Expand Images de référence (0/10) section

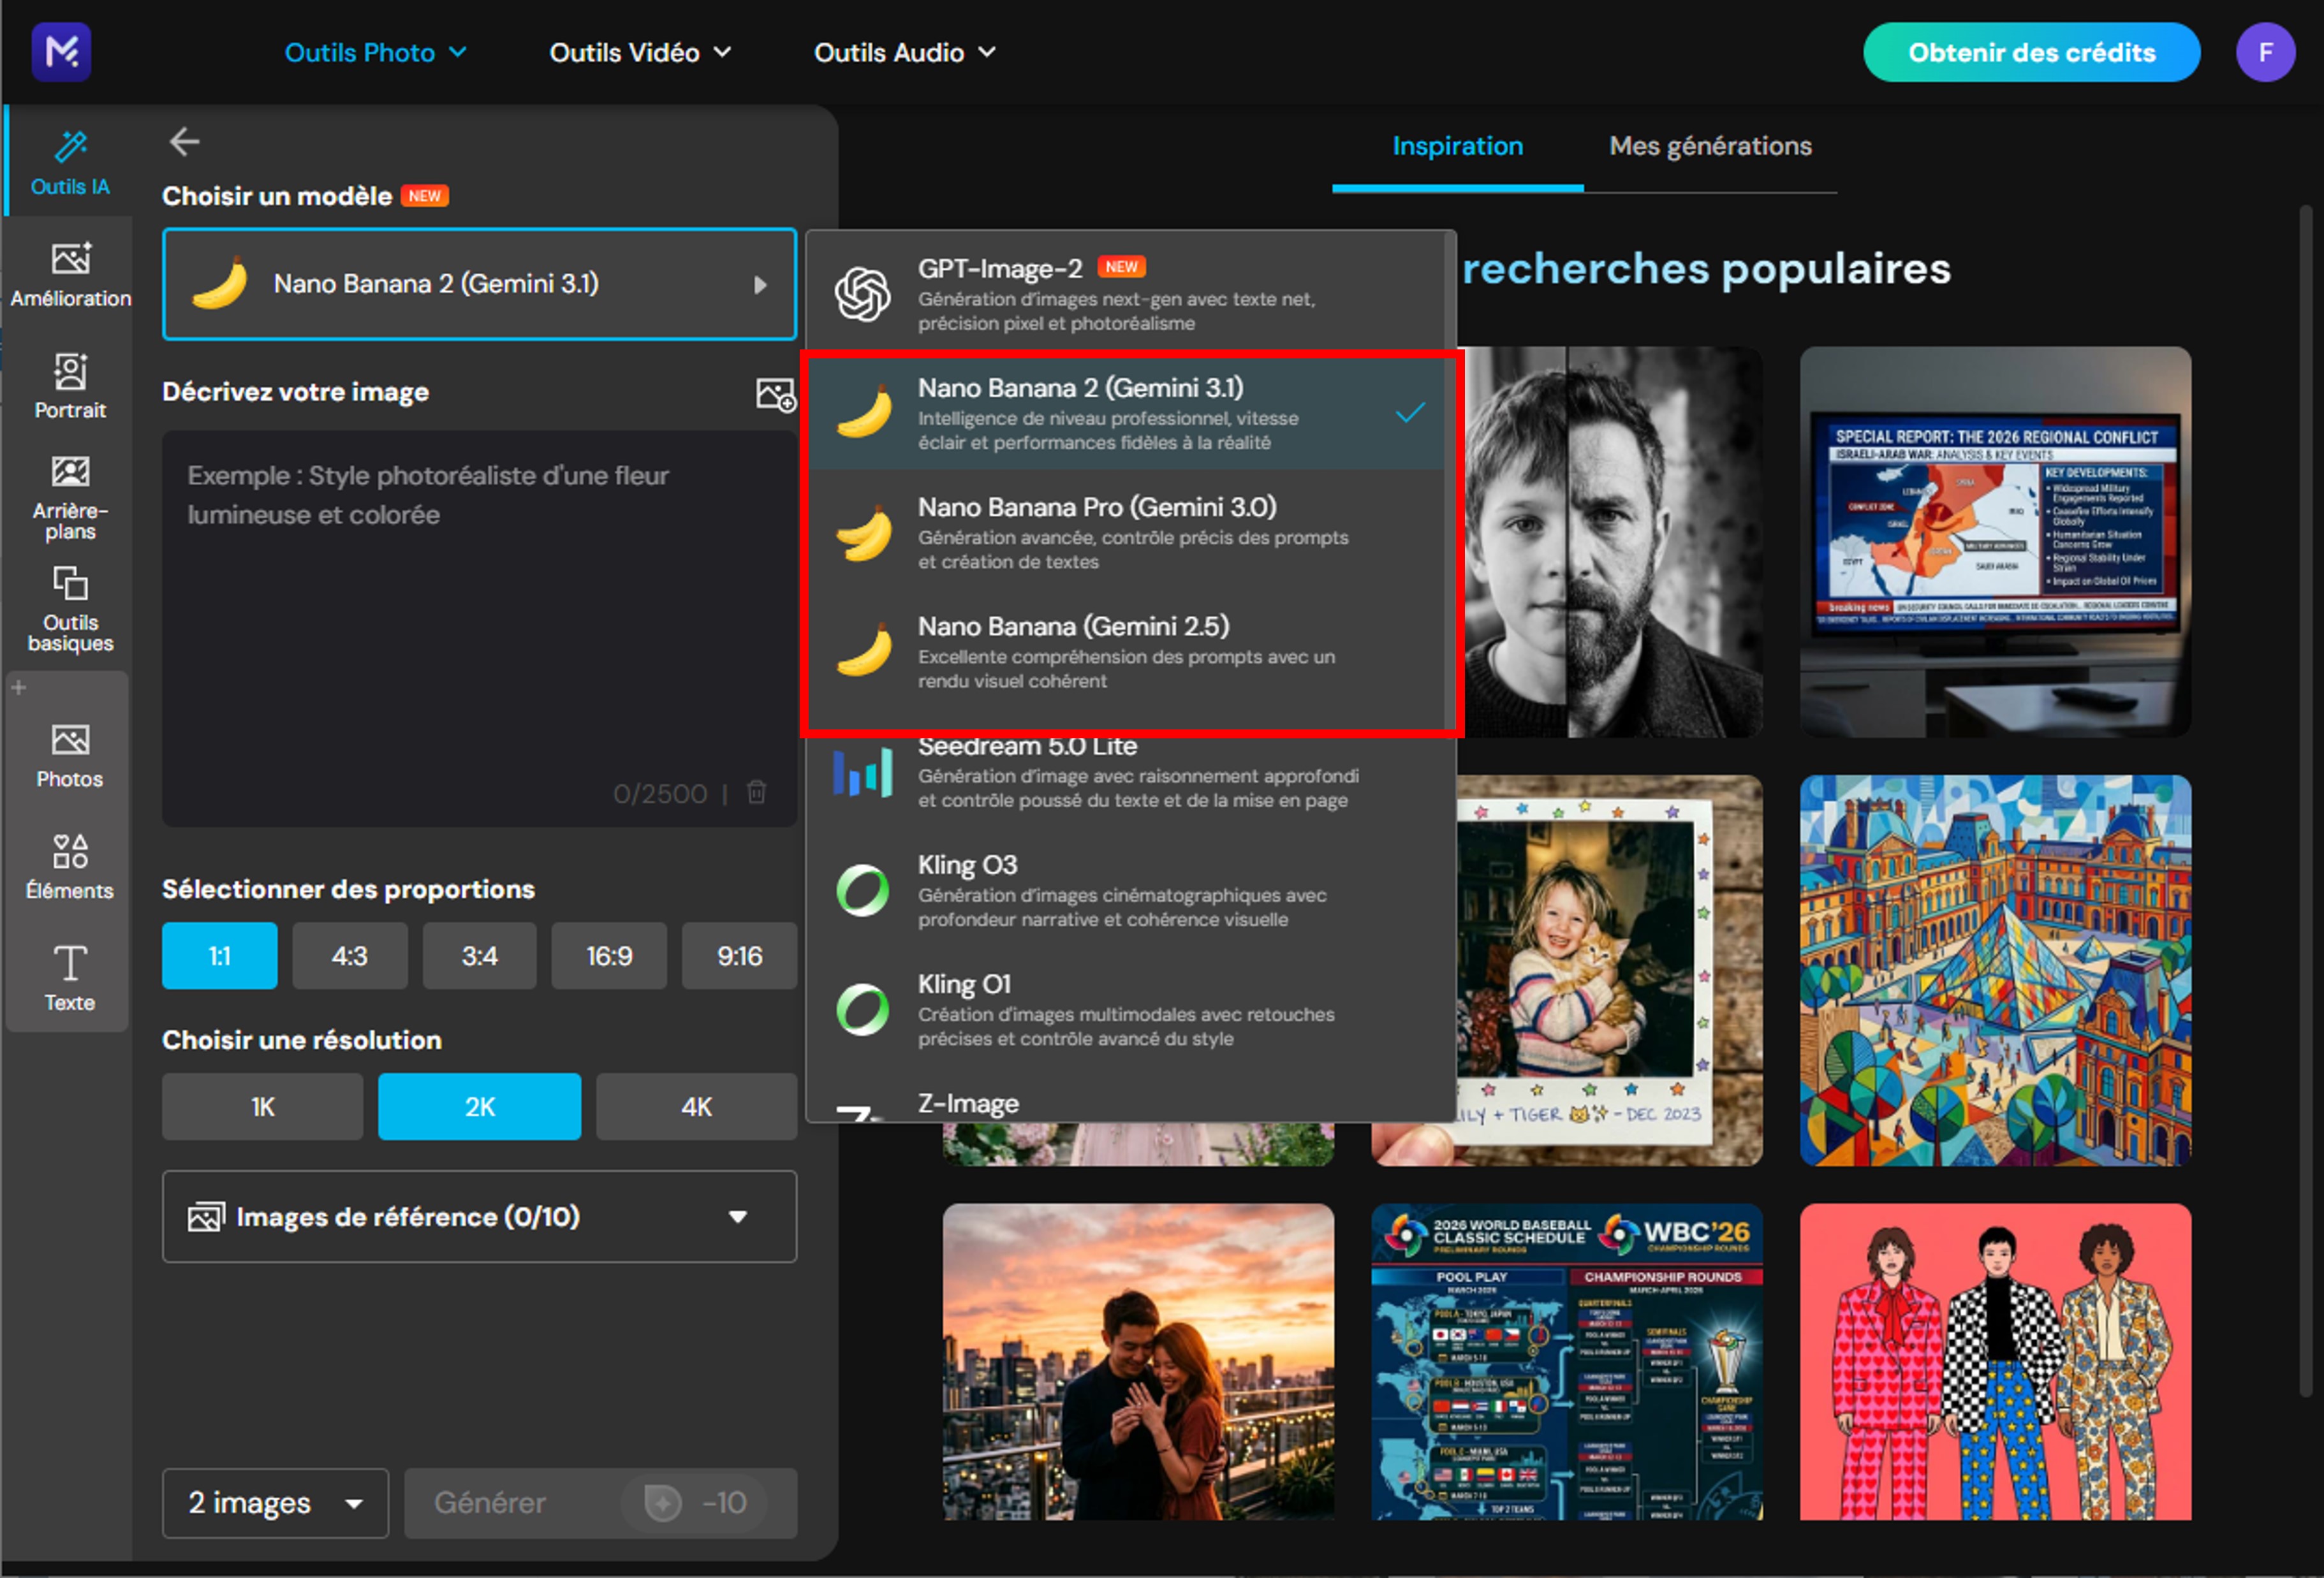479,1216
